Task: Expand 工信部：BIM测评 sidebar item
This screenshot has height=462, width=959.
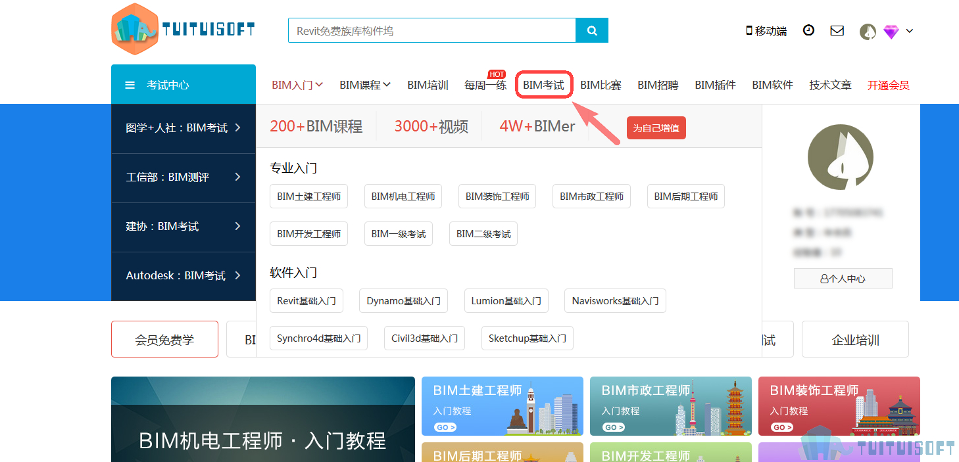Action: tap(184, 177)
